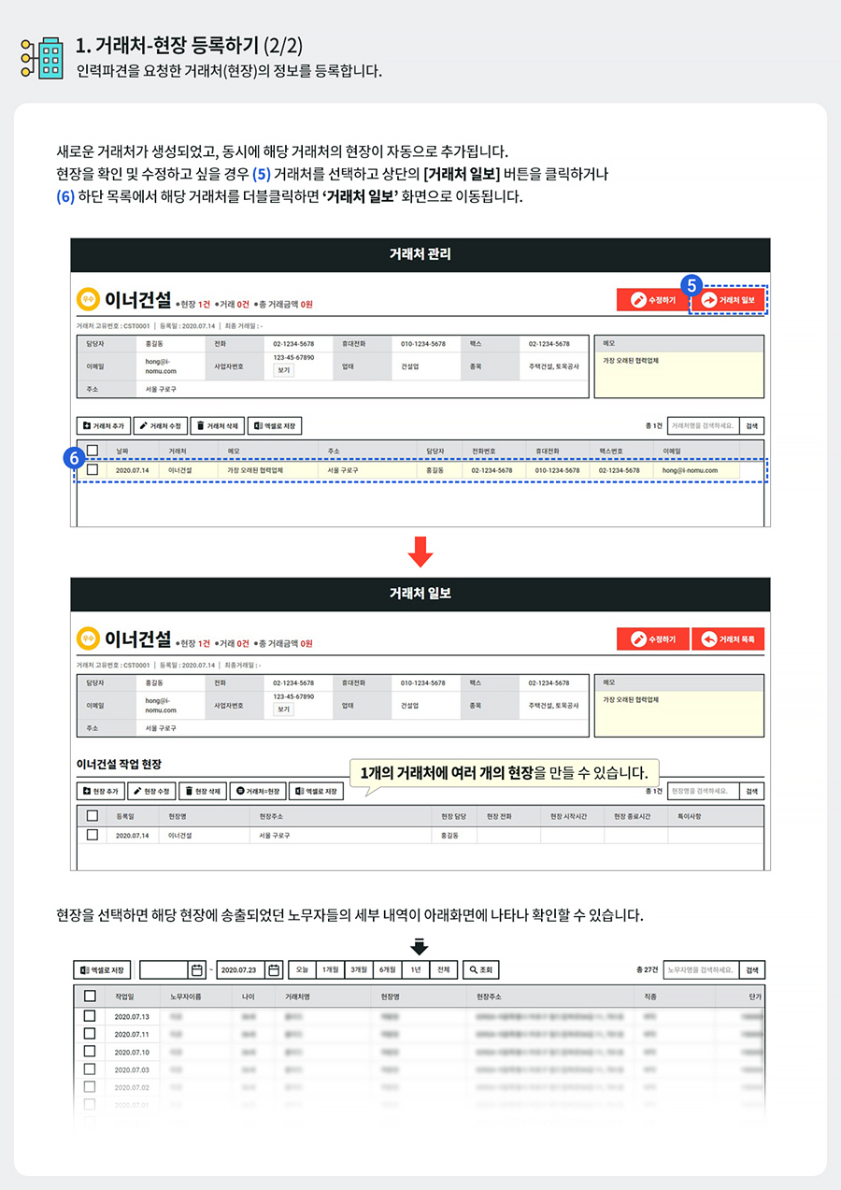
Task: Click the 현장 수정 pencil button
Action: [x=150, y=791]
